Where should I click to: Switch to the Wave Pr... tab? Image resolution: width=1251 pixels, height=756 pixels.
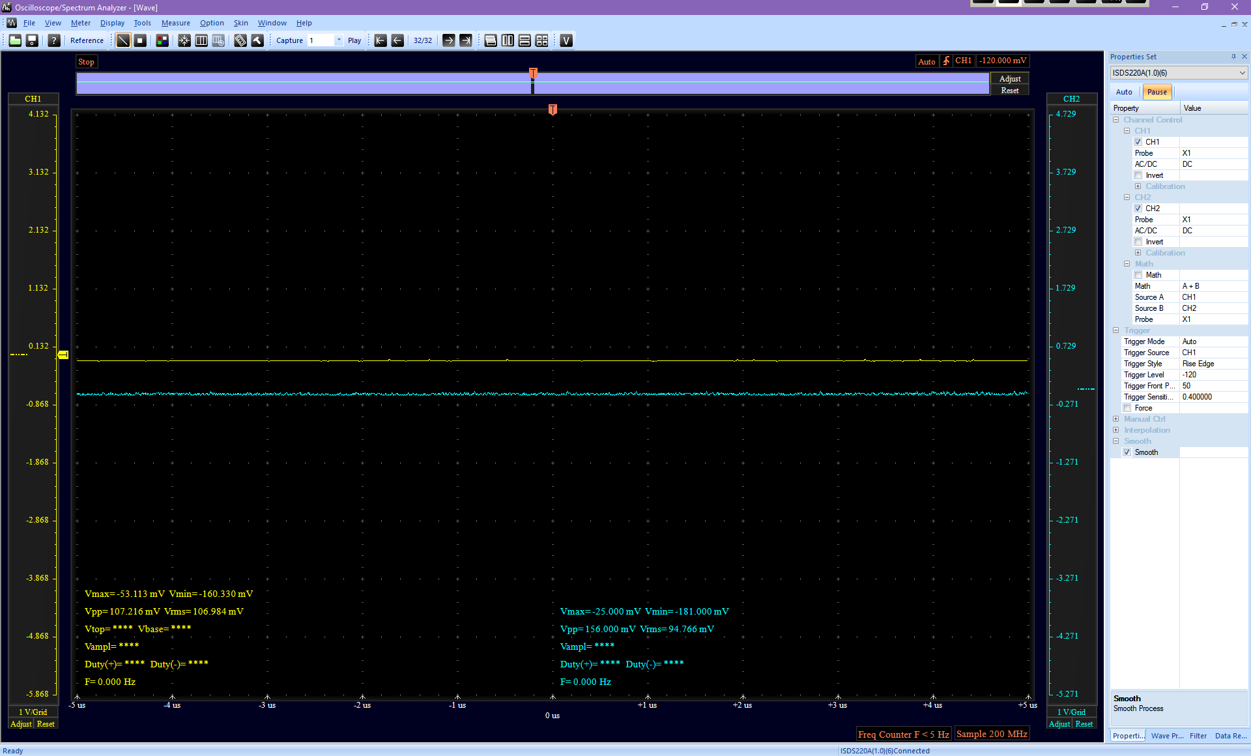click(1167, 736)
